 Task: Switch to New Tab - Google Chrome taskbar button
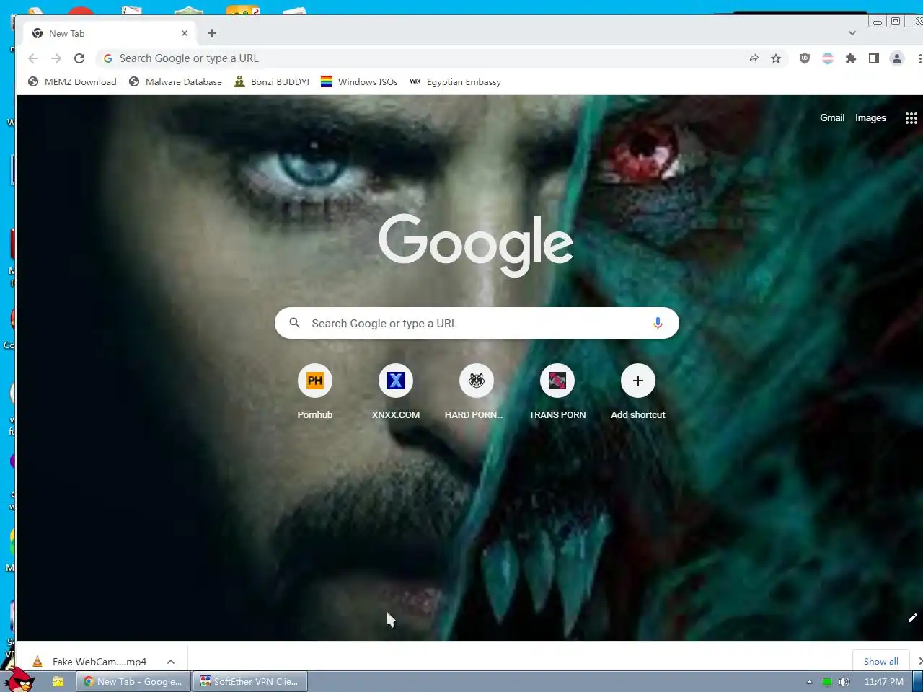coord(133,682)
